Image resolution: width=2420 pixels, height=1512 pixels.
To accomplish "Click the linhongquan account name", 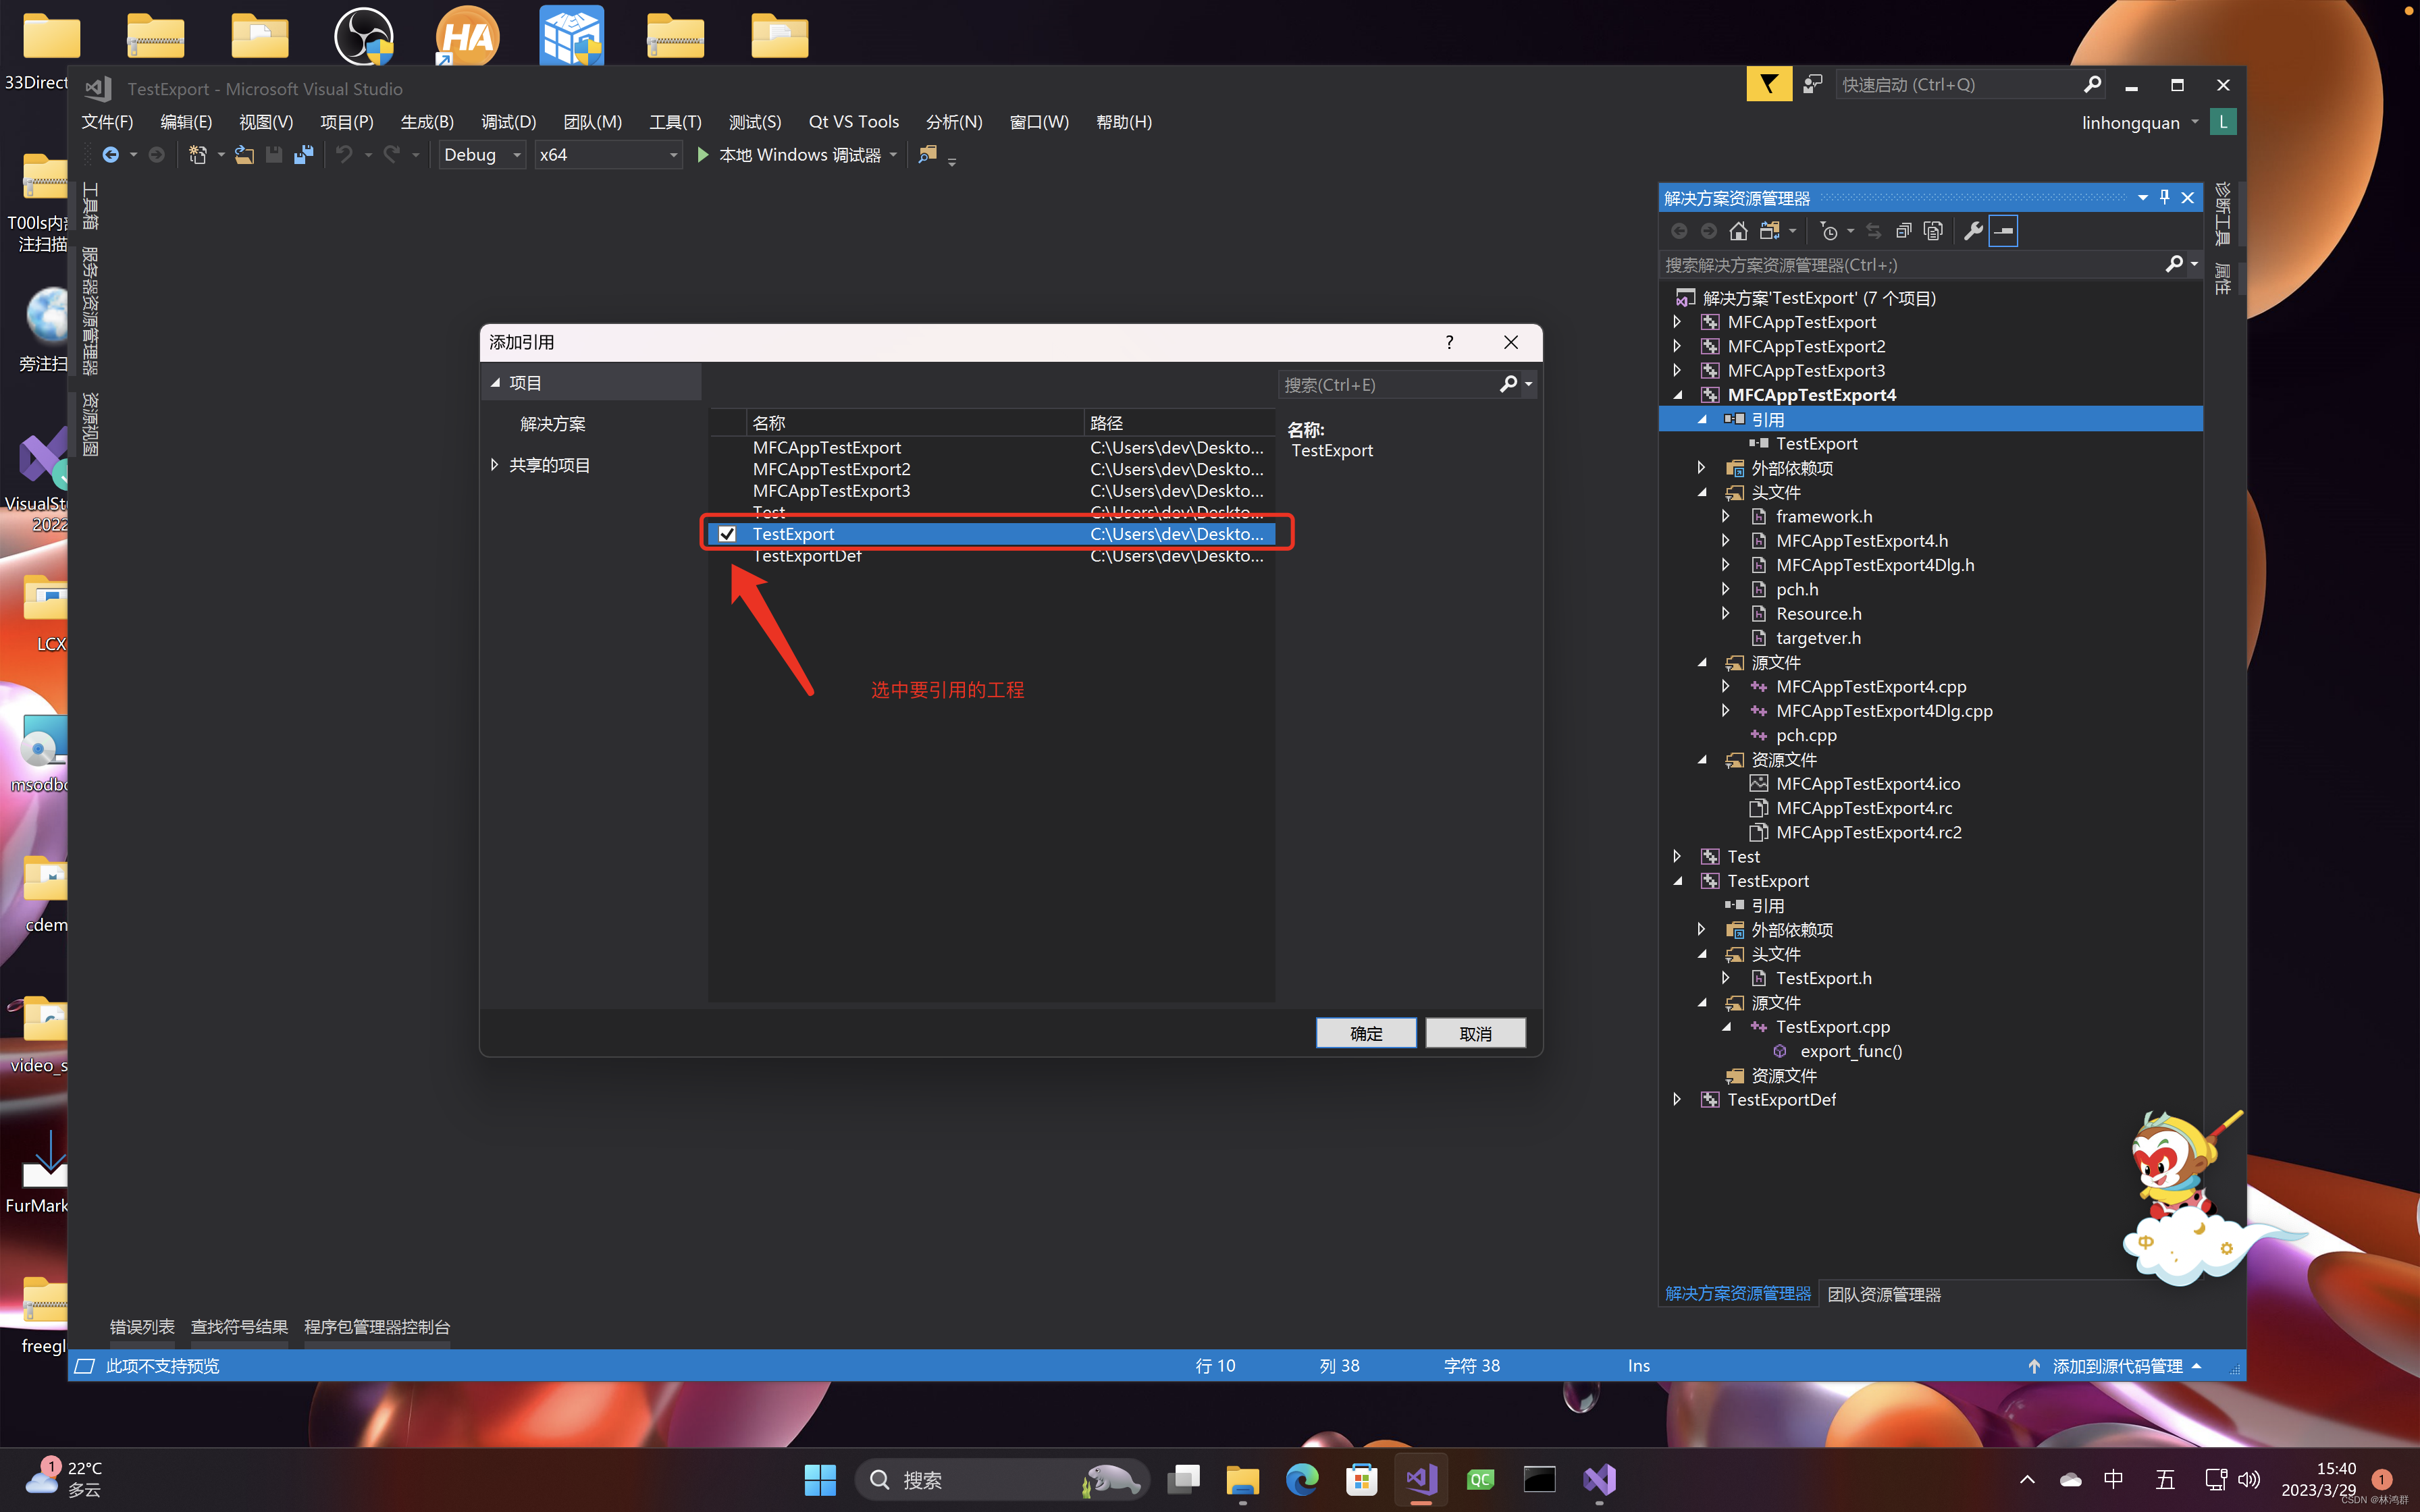I will 2130,122.
